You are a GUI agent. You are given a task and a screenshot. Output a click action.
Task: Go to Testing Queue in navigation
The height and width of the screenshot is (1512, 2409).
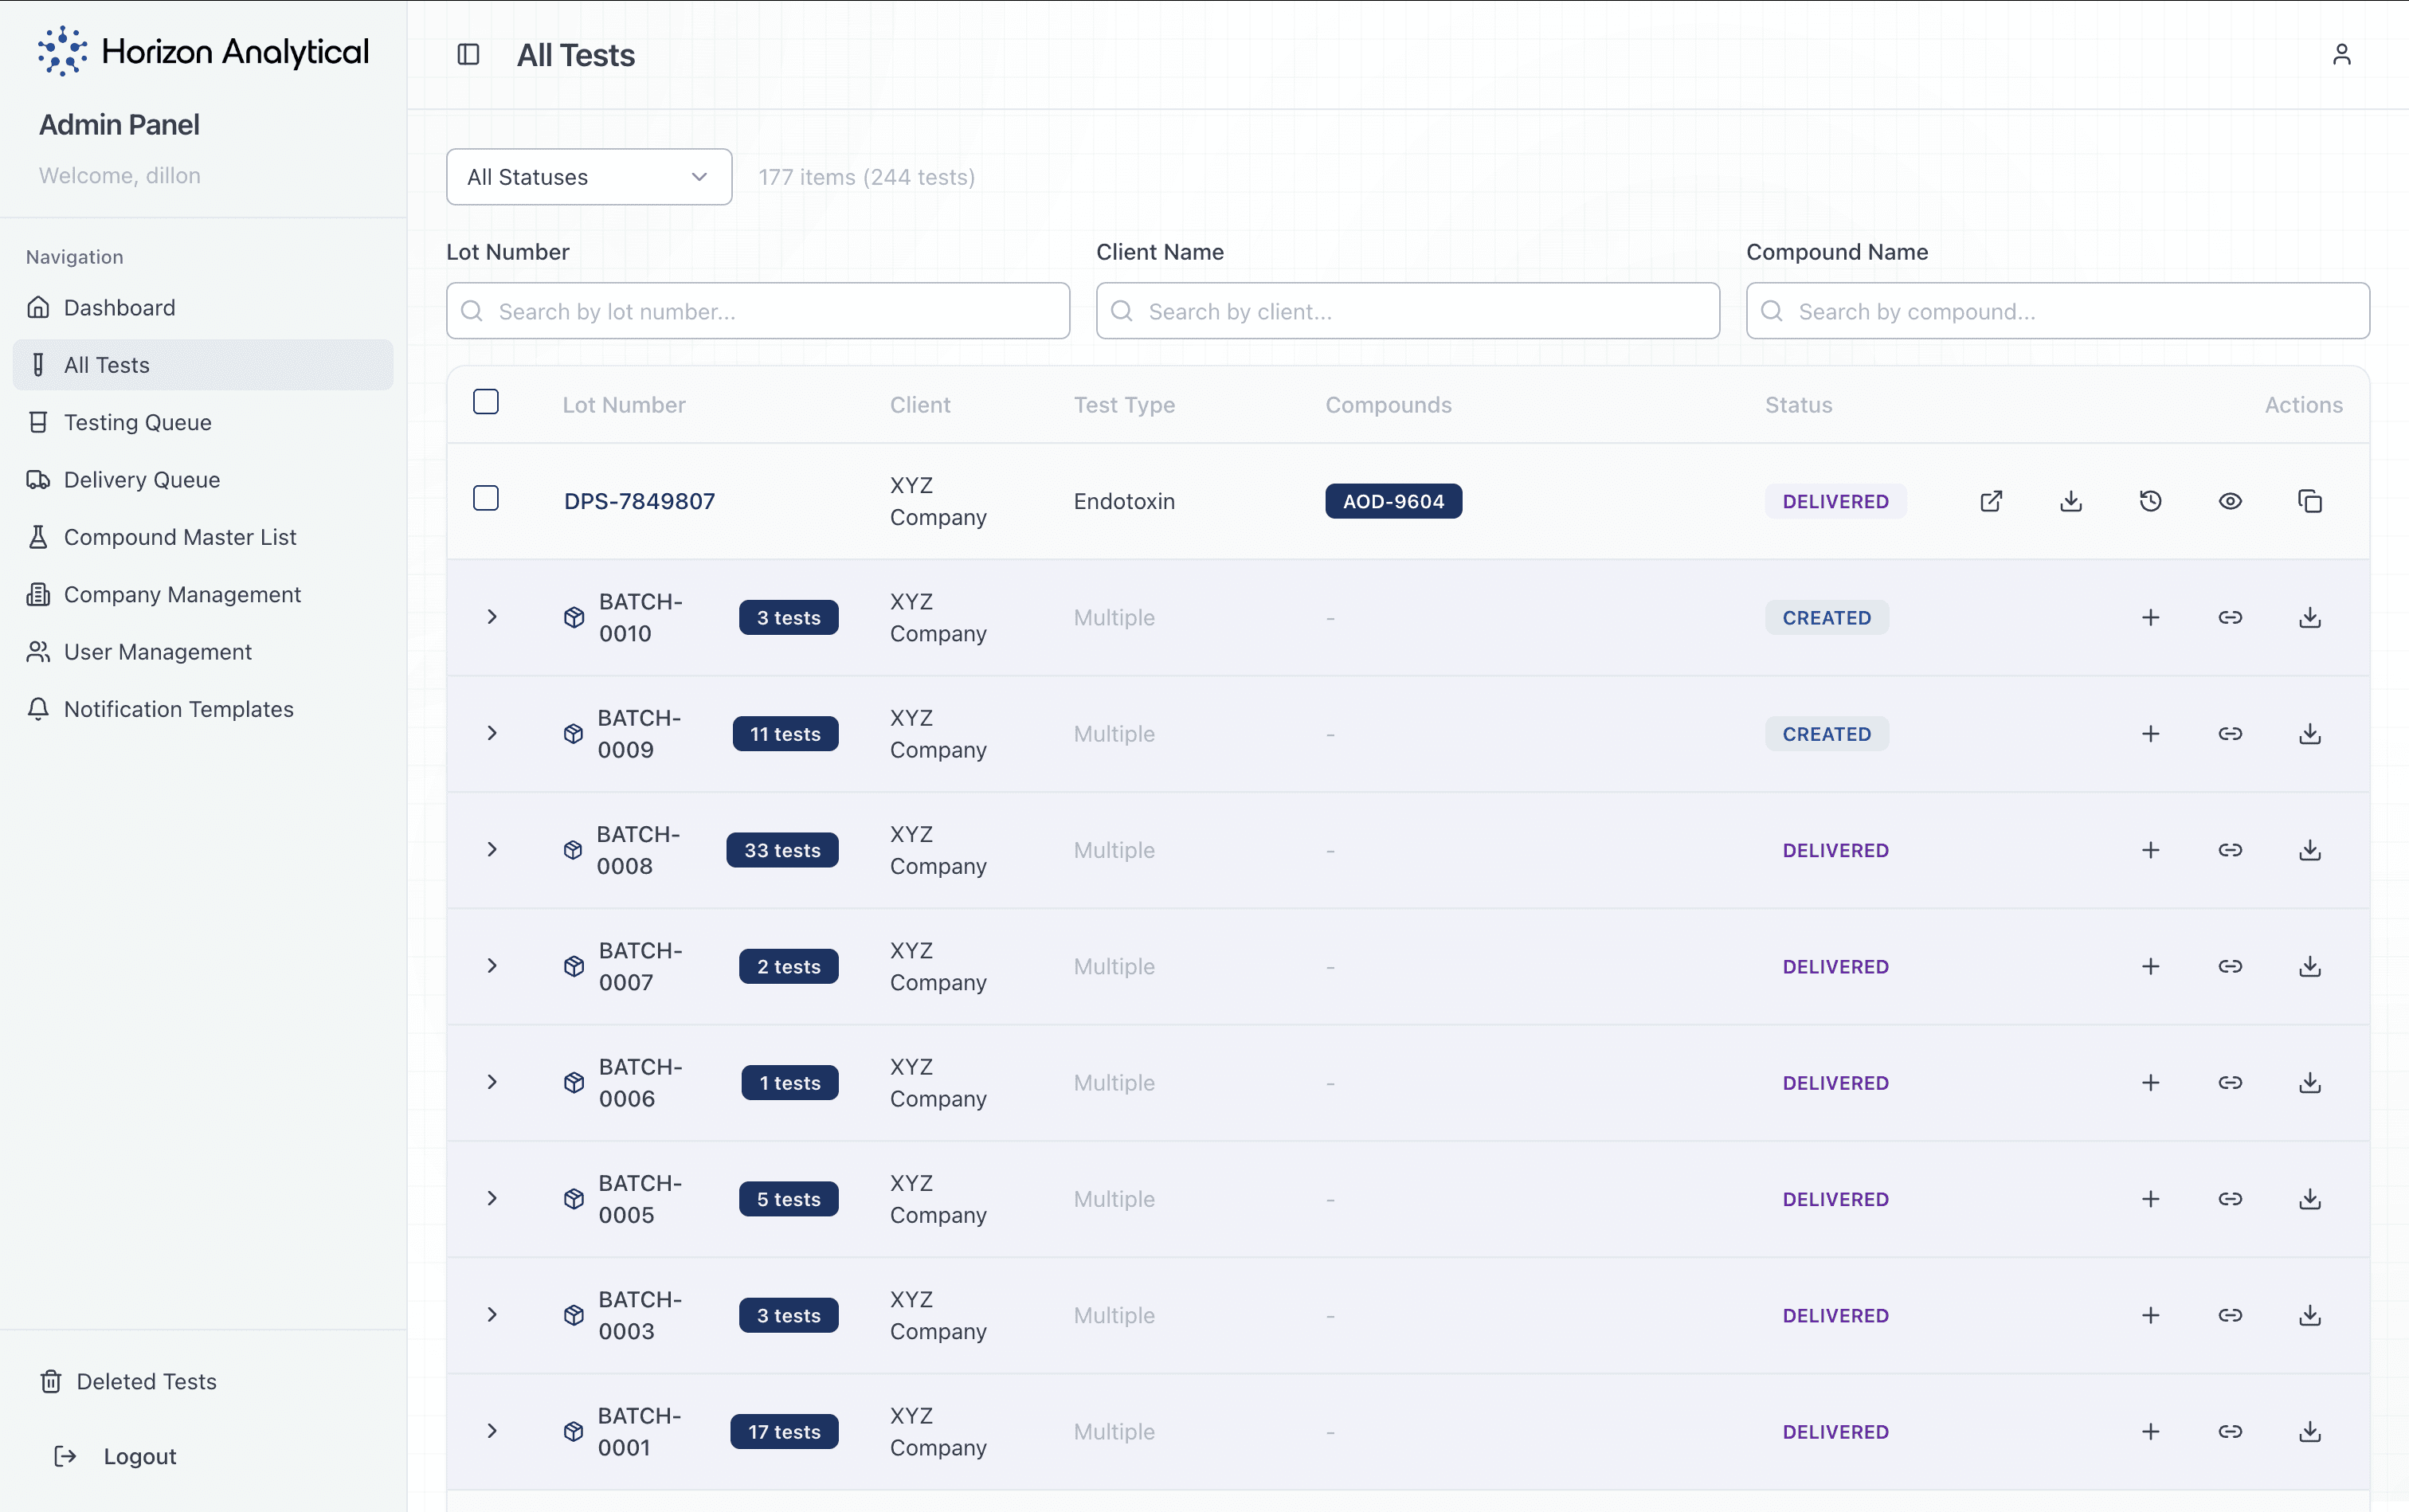point(137,422)
